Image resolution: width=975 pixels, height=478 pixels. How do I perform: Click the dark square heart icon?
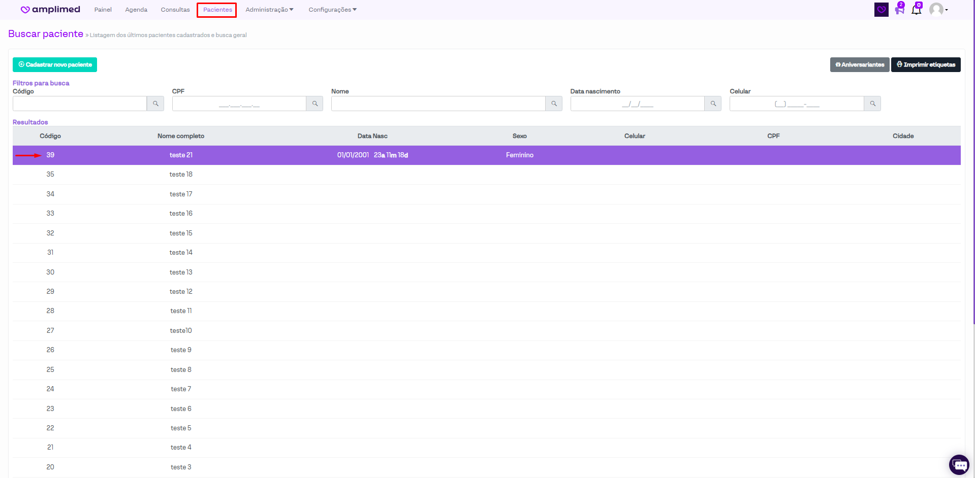881,10
